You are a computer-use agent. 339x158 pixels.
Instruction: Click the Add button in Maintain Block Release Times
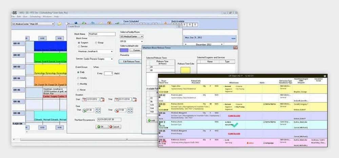click(152, 121)
